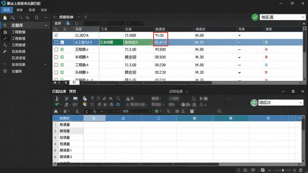Open the dropdown arrow beside the upper panel title

(x=79, y=17)
